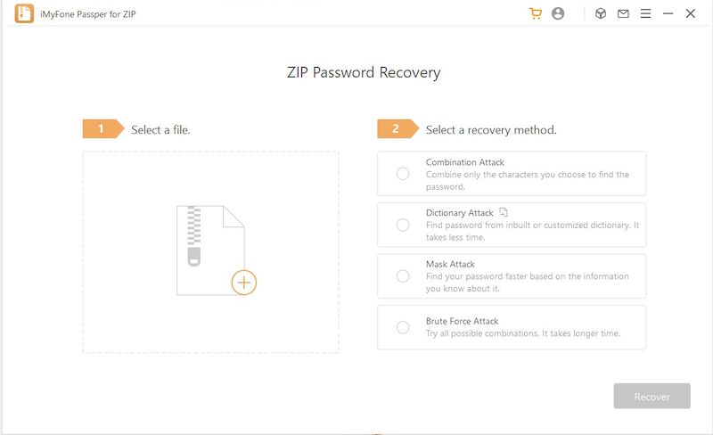Viewport: 713px width, 435px height.
Task: Click the add ZIP file icon
Action: 209,250
